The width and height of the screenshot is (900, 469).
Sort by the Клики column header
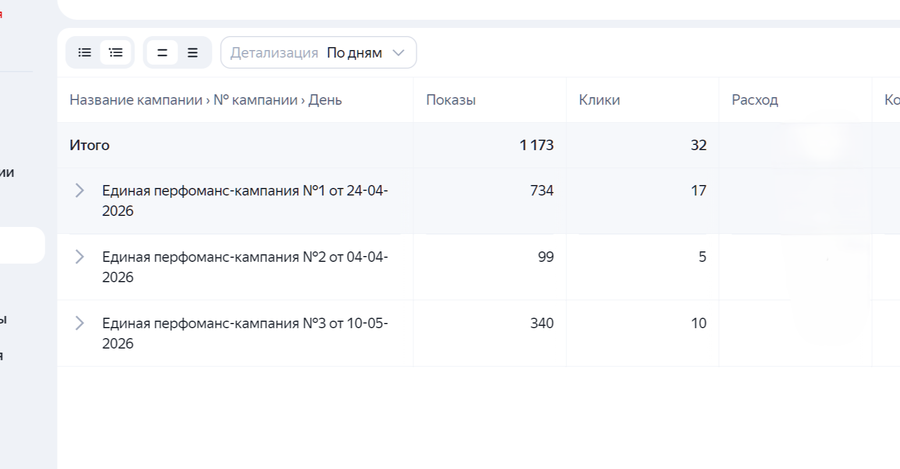pyautogui.click(x=599, y=100)
